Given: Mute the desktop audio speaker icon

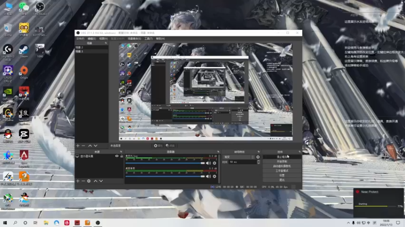Looking at the screenshot, I should tap(208, 176).
